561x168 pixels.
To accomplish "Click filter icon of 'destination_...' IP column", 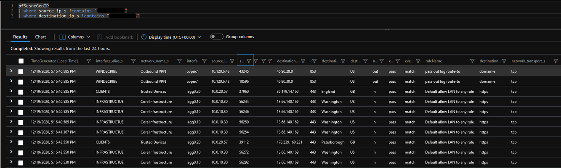I will (x=304, y=61).
